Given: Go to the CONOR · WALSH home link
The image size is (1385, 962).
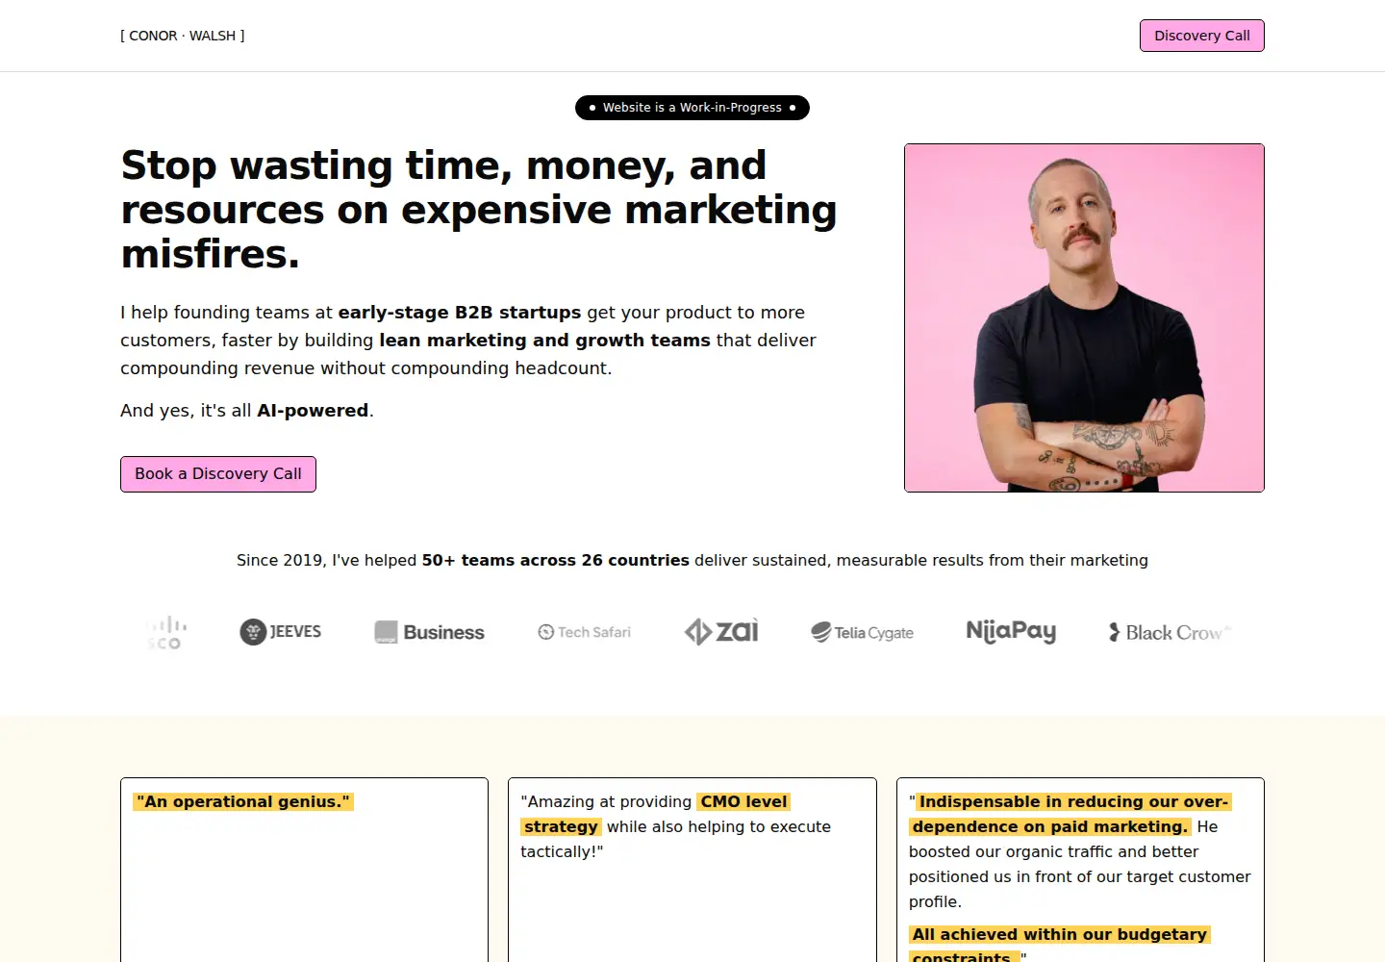Looking at the screenshot, I should point(183,36).
